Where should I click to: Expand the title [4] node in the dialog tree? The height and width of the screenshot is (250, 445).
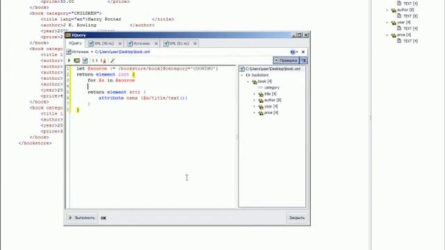tap(254, 94)
